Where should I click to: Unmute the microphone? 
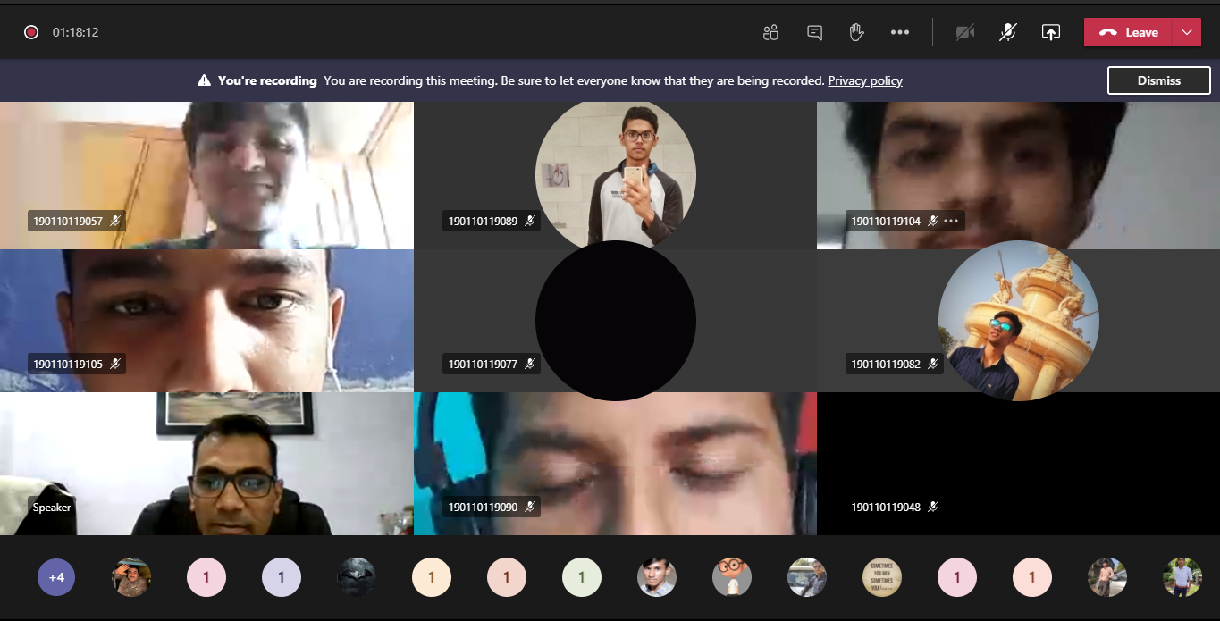click(x=1007, y=32)
